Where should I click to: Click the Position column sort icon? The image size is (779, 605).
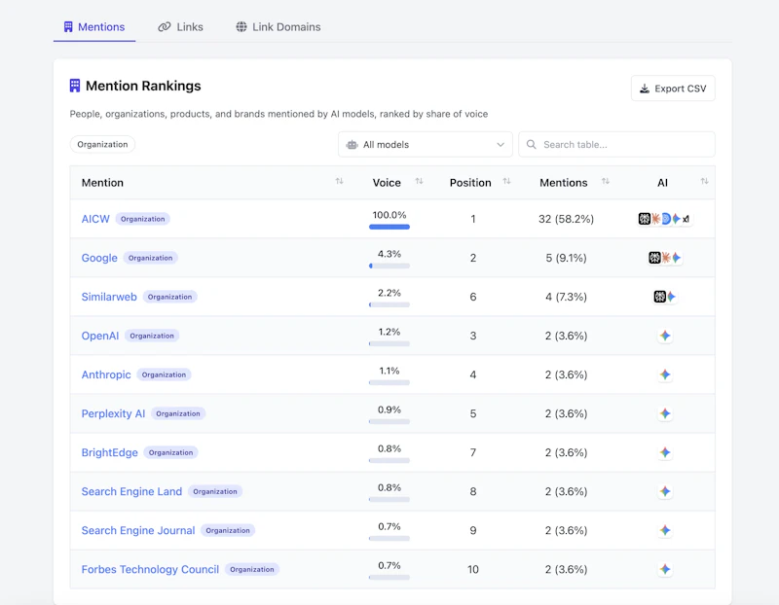[506, 181]
